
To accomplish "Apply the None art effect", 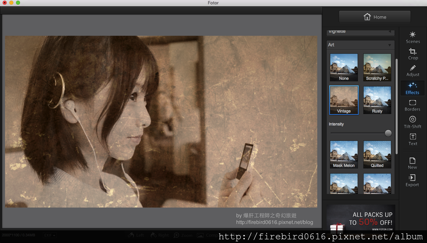I will click(344, 67).
